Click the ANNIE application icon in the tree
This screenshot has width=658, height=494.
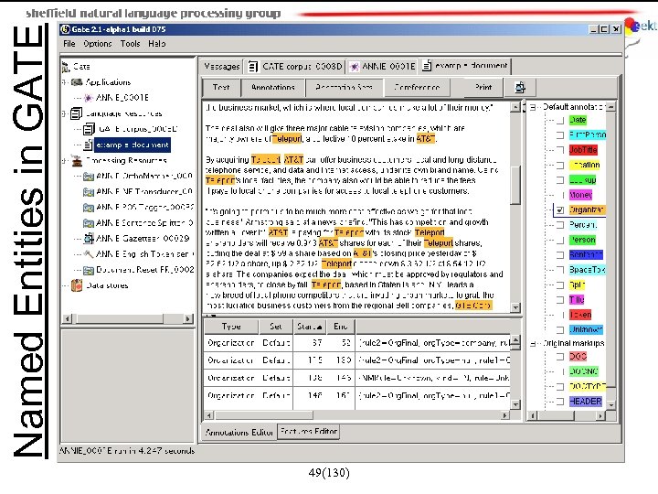coord(88,98)
